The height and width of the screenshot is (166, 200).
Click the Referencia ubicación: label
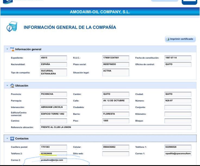pyautogui.click(x=22, y=127)
